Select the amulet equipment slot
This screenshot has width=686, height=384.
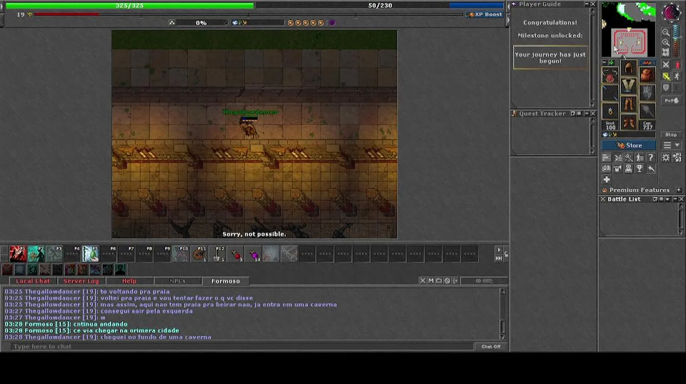coord(610,75)
